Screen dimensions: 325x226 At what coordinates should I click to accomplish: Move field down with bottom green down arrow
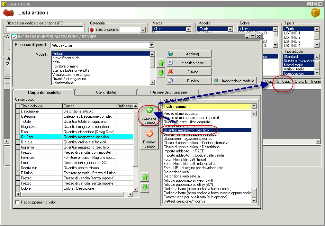145,187
